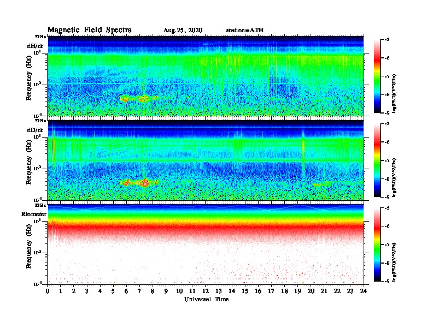Viewport: 433px width, 334px height.
Task: Click inside the dH/dt spectrogram plot
Action: tap(206, 76)
